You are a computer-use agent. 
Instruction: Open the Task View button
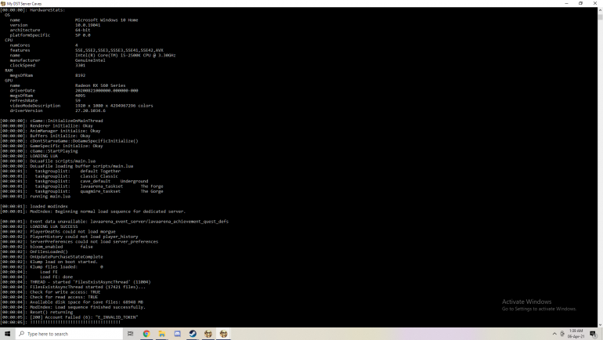130,334
